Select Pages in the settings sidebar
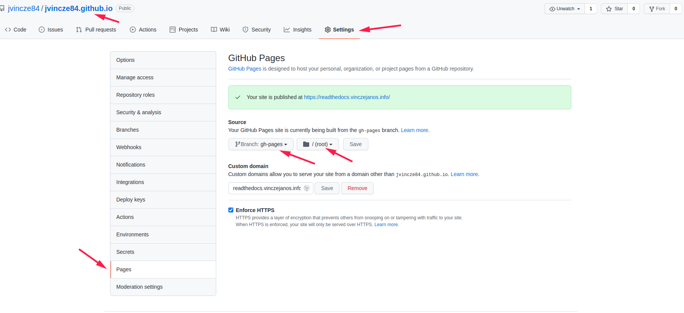Image resolution: width=684 pixels, height=313 pixels. tap(163, 269)
